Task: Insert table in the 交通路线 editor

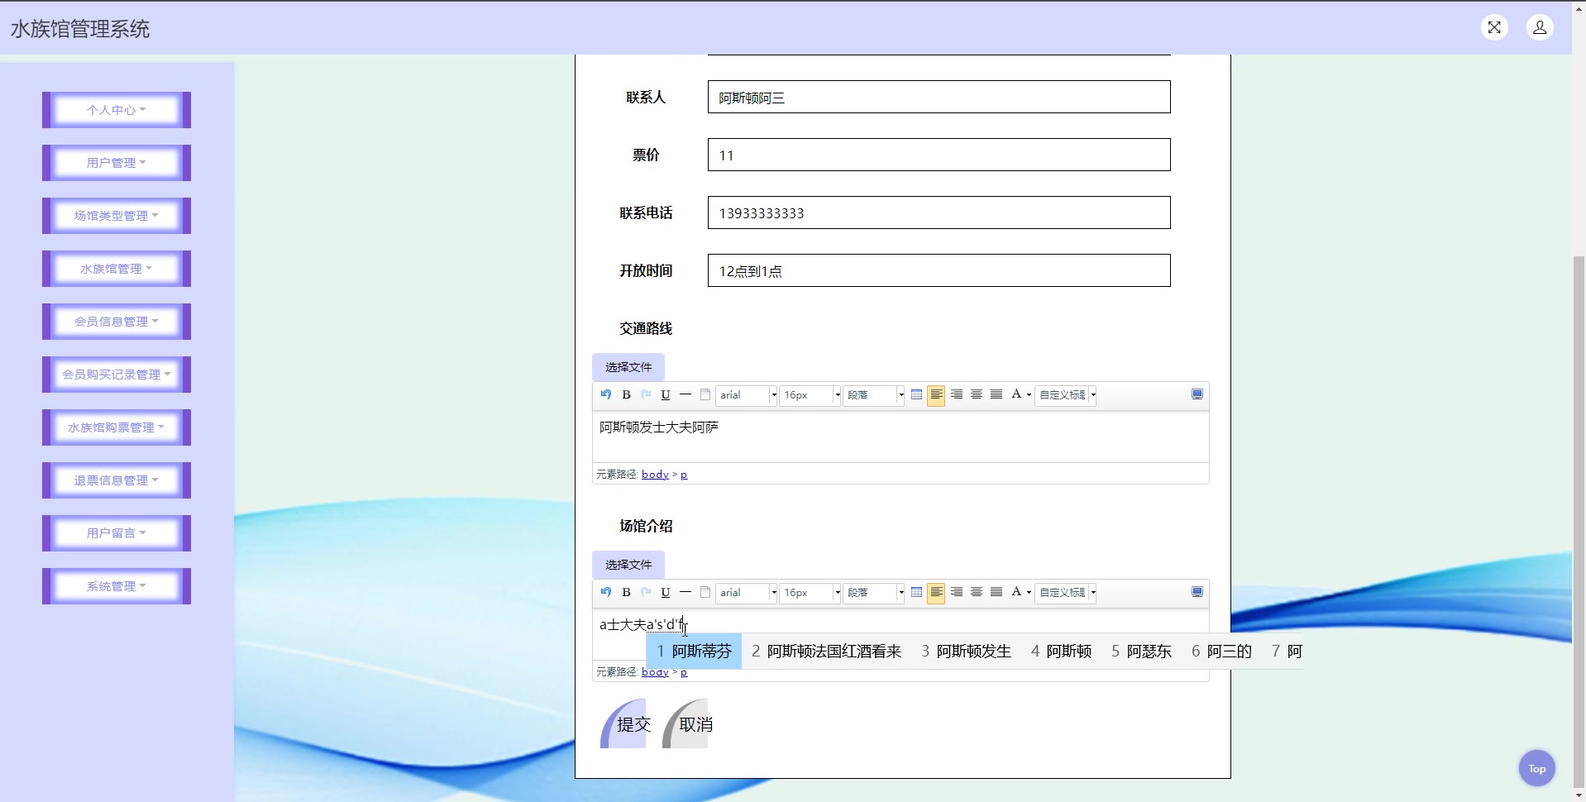Action: click(x=916, y=394)
